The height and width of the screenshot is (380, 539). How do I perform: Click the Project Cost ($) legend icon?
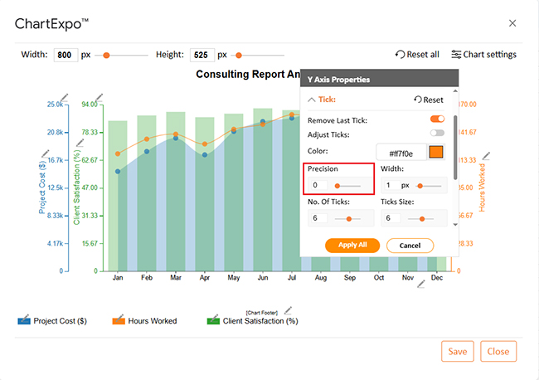24,320
